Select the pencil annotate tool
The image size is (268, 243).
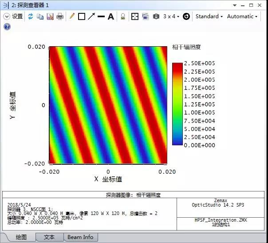point(72,16)
